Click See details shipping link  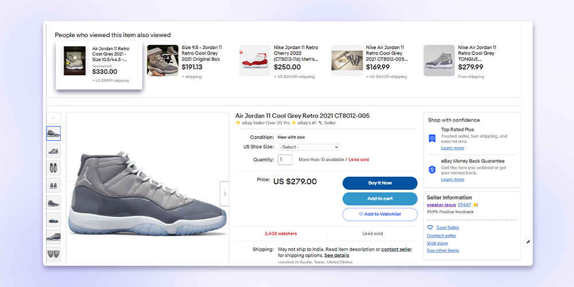pyautogui.click(x=336, y=255)
